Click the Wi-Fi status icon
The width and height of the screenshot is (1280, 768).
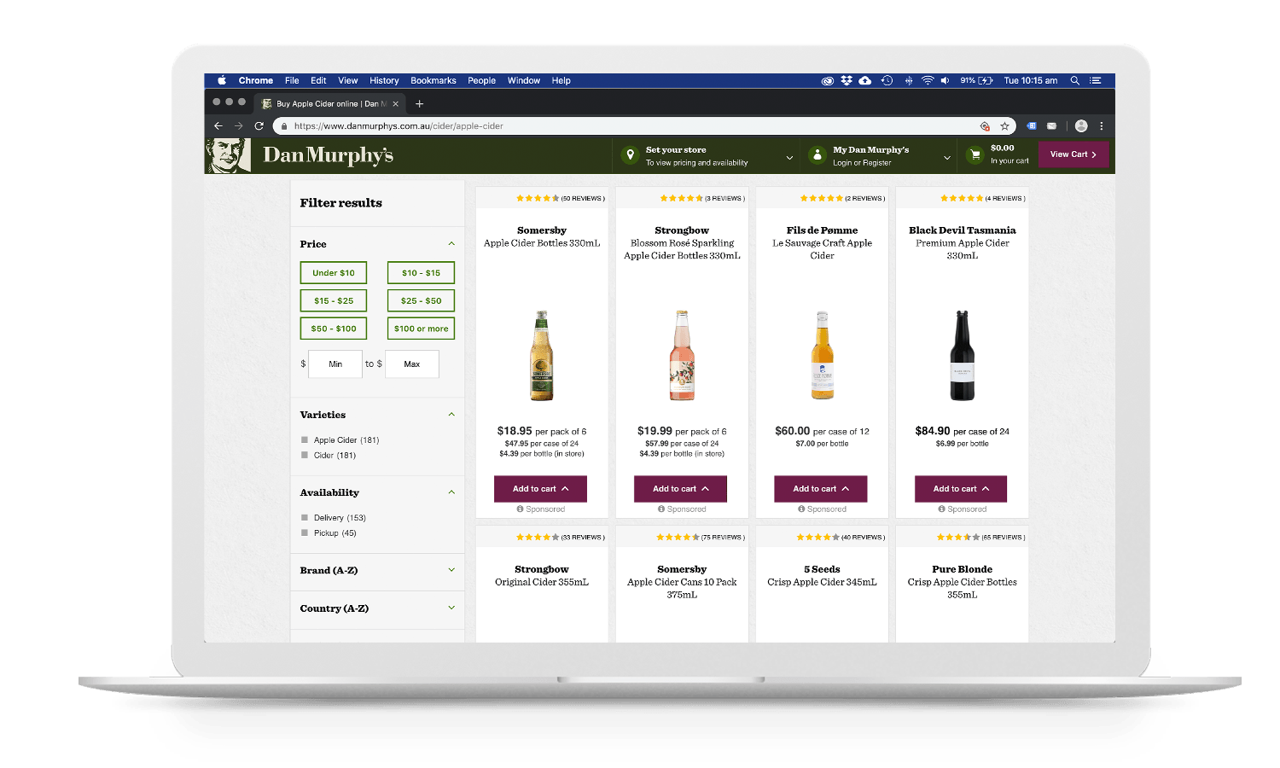(x=927, y=80)
